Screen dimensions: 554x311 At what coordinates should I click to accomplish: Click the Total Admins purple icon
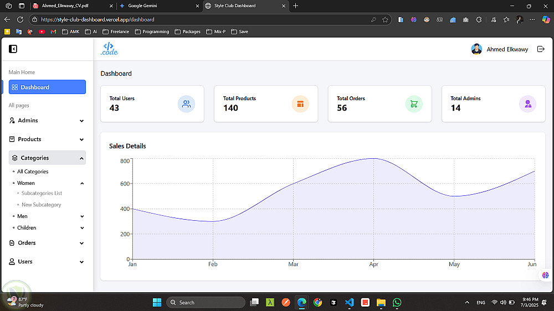coord(528,104)
